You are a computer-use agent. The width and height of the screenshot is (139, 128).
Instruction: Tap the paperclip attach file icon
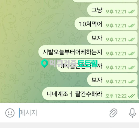pyautogui.click(x=113, y=113)
